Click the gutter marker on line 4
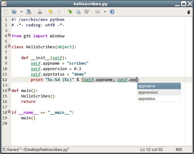The width and height of the screenshot is (194, 154). [x=9, y=35]
